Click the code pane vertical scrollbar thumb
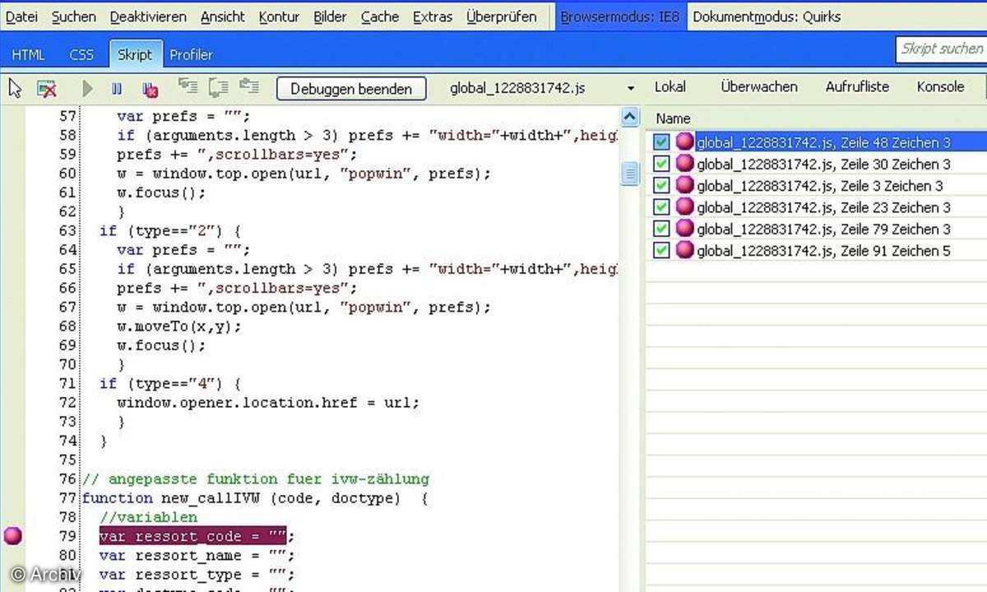 pos(630,173)
